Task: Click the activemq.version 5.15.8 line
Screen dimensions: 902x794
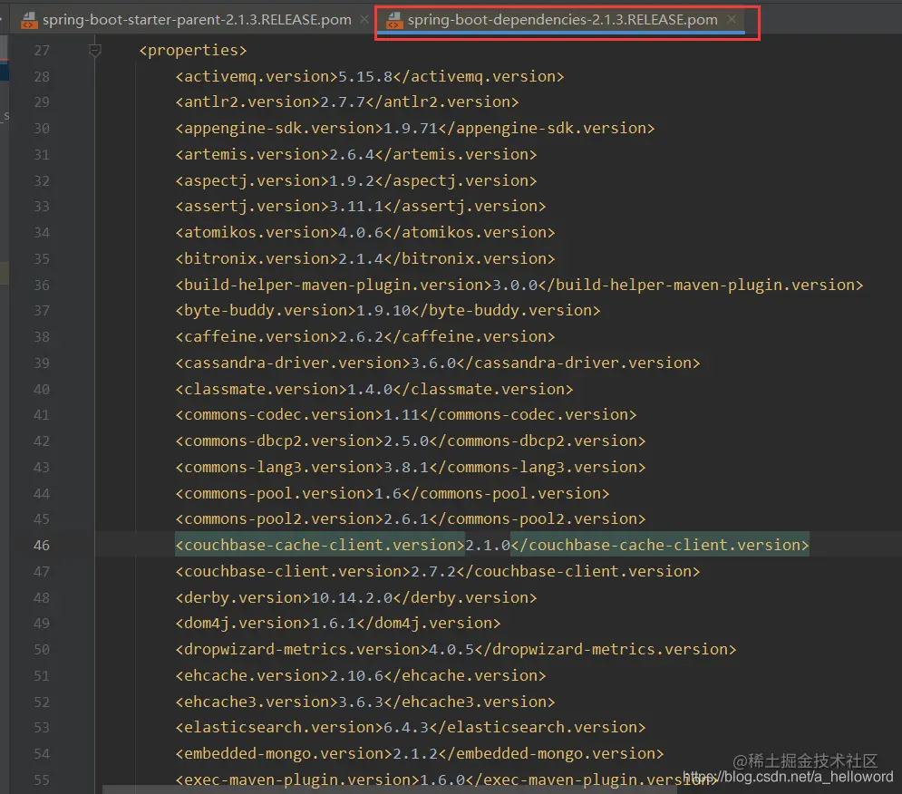Action: 369,76
